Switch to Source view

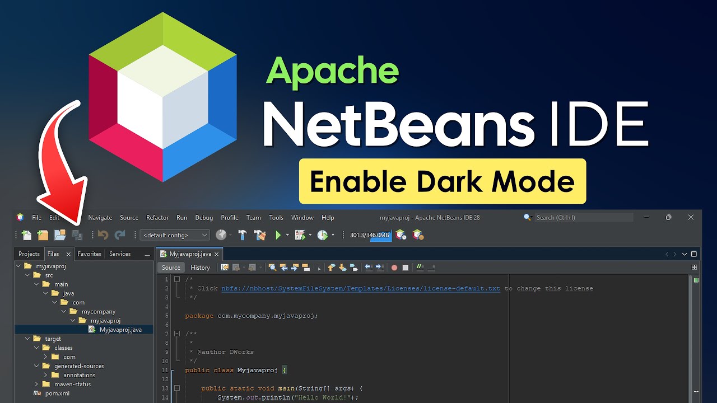[x=171, y=268]
